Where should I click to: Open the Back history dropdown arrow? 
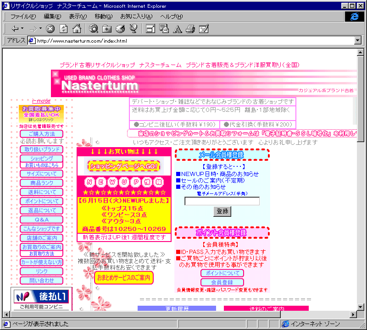point(22,28)
